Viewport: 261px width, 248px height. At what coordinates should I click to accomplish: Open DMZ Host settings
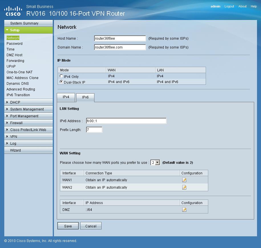(x=15, y=55)
